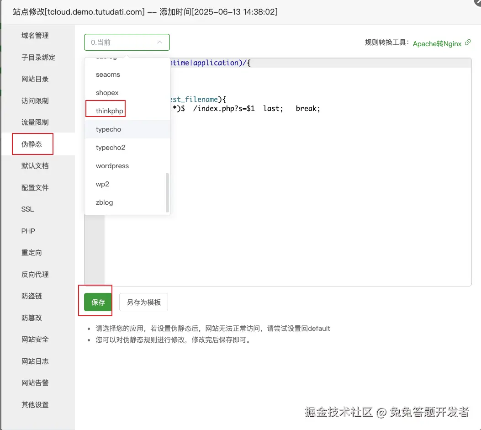
Task: Select wp2 template option
Action: click(102, 184)
